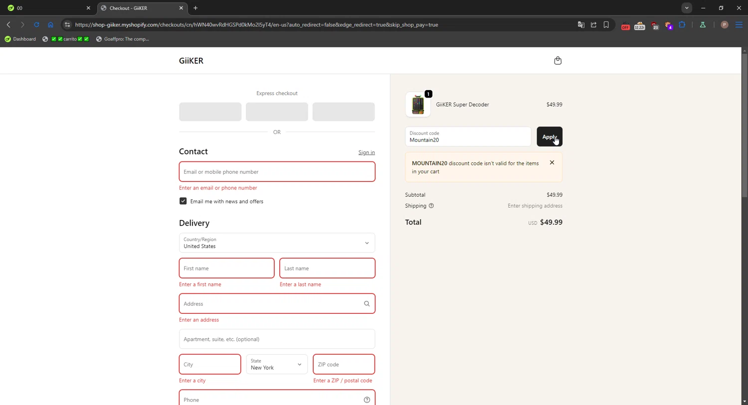Open the shopping bag cart icon

pyautogui.click(x=558, y=61)
